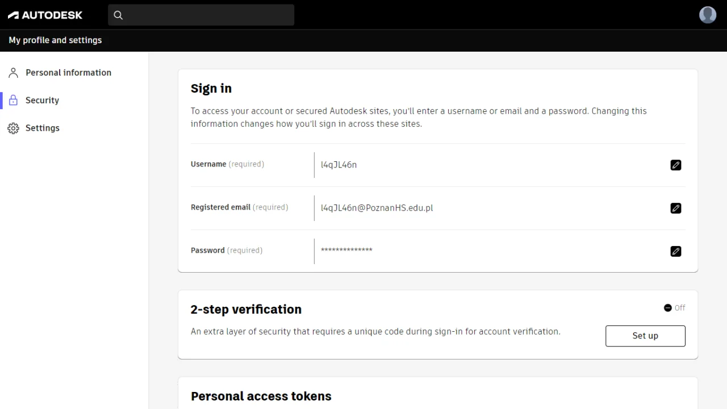The image size is (727, 409).
Task: Click the registered email address value
Action: pos(377,208)
